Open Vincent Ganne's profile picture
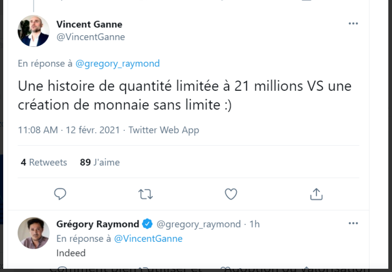 (34, 31)
